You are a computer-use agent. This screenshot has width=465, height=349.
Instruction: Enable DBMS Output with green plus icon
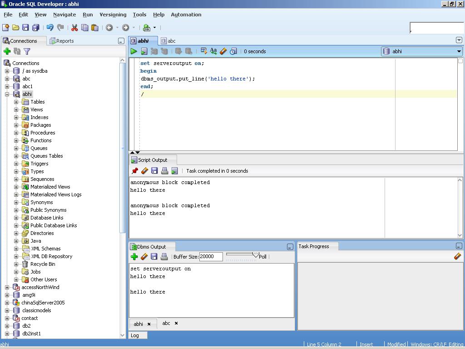(x=134, y=257)
